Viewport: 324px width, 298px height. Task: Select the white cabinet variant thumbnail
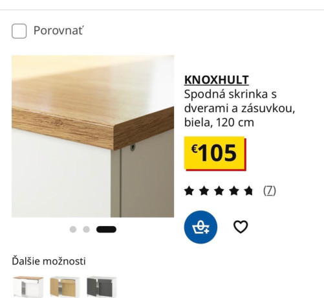tap(28, 287)
